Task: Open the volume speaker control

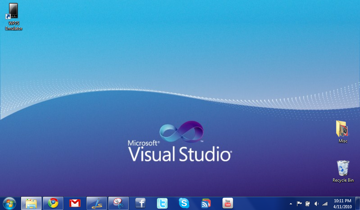Action: coord(316,203)
